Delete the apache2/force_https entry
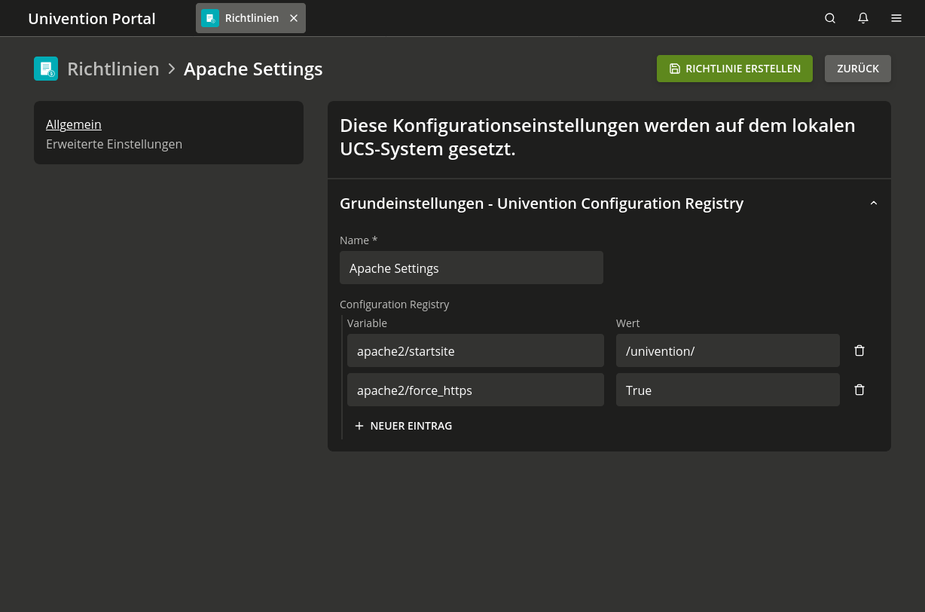925x612 pixels. [x=859, y=390]
